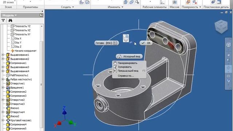Screen dimensions: 233x131
Task: Confirm with the OK marking menu button
Action: (x=146, y=43)
